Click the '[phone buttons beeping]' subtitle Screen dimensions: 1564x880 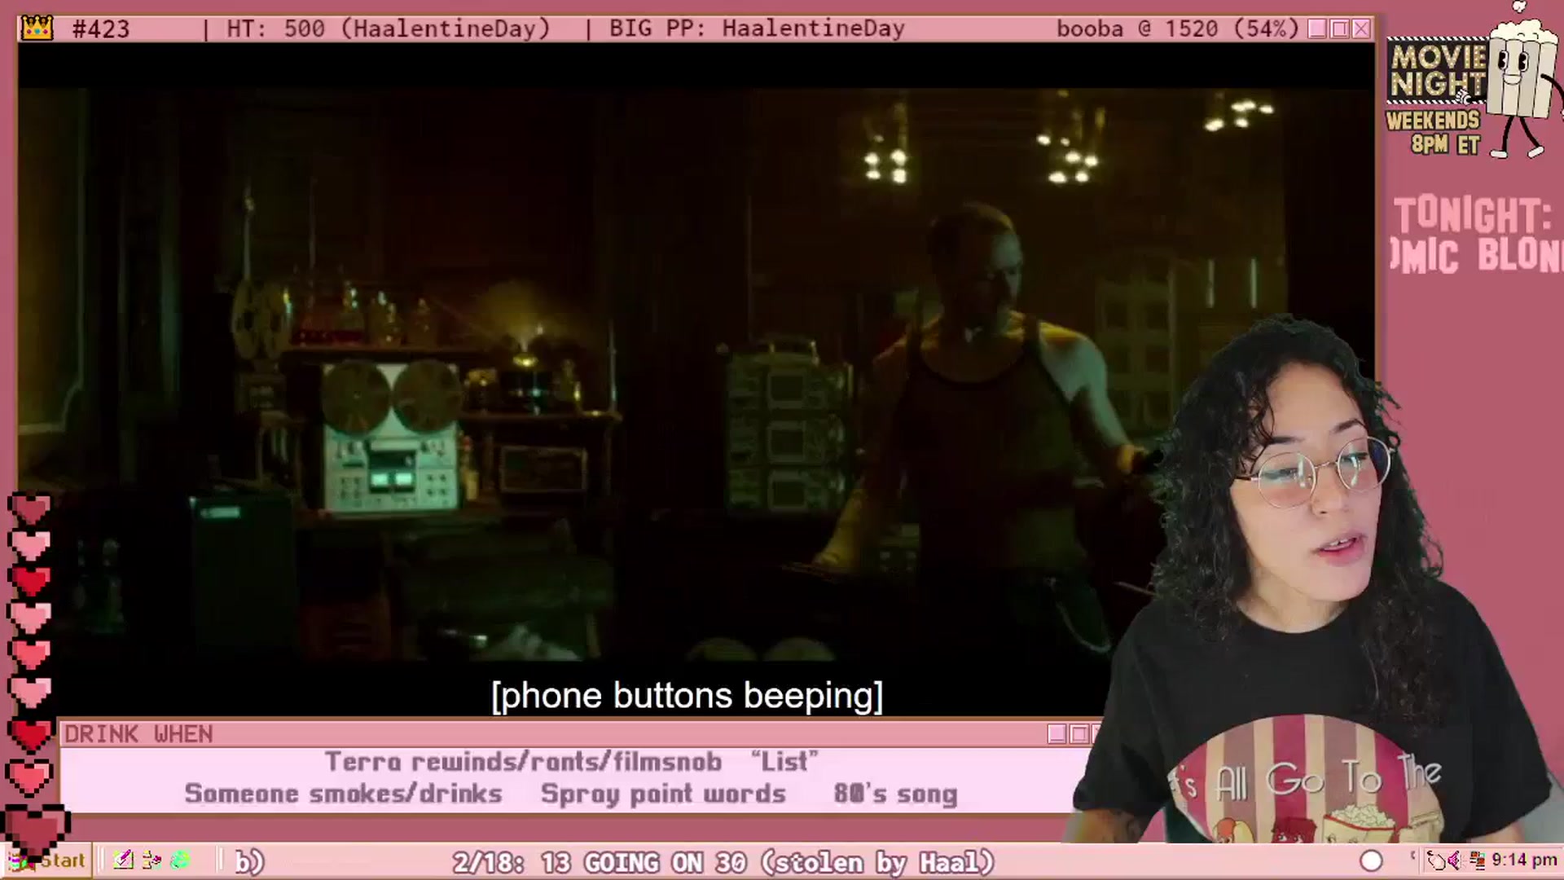pyautogui.click(x=687, y=696)
